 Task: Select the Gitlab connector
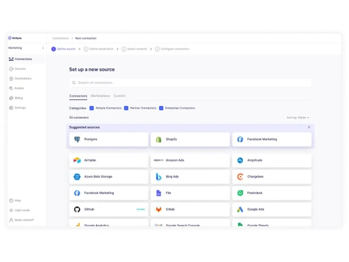[191, 210]
